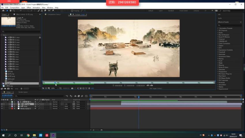Open the Composition menu
The width and height of the screenshot is (245, 138).
(x=14, y=8)
